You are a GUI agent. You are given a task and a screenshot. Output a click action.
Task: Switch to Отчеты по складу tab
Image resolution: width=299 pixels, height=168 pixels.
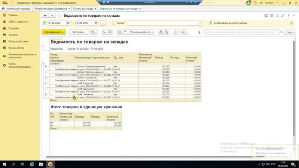pos(83,8)
